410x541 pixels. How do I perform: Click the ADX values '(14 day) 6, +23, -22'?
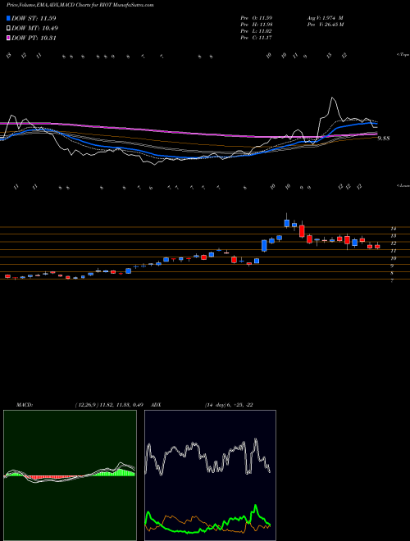coord(229,405)
